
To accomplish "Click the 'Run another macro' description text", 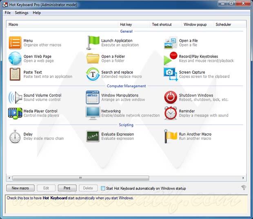I will [x=195, y=139].
